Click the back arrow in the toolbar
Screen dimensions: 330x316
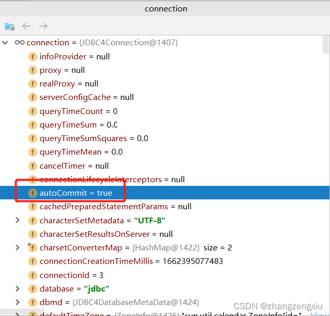[27, 26]
